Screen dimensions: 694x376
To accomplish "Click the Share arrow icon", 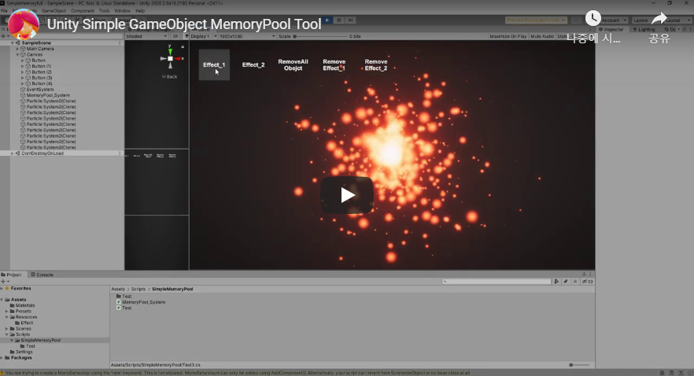I will coord(659,18).
